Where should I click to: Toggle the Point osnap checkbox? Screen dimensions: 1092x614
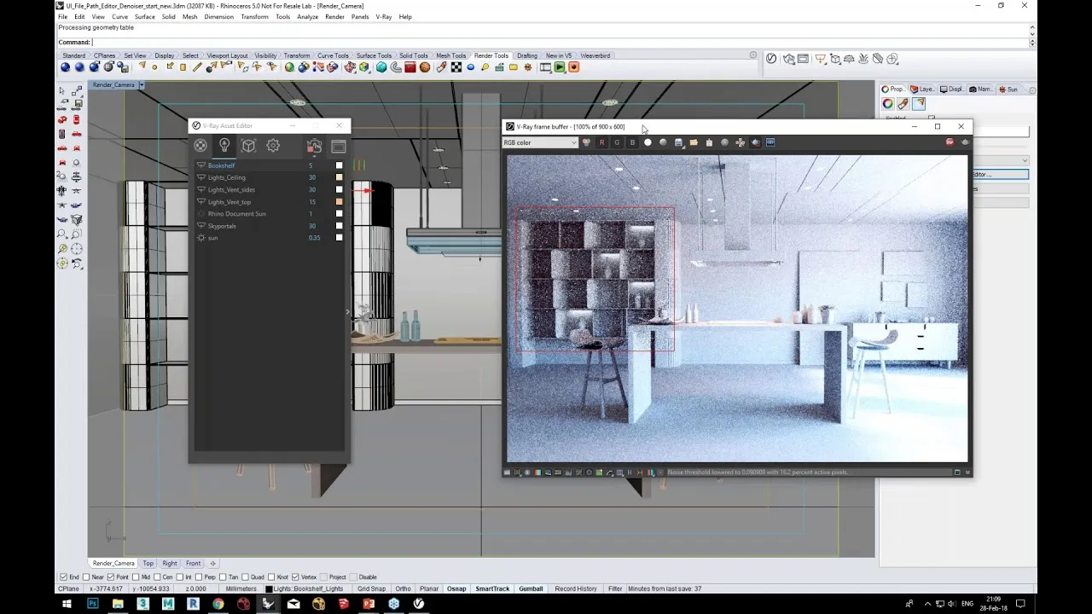tap(111, 577)
